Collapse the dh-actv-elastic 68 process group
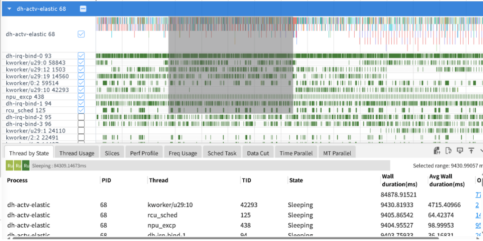 coord(9,9)
